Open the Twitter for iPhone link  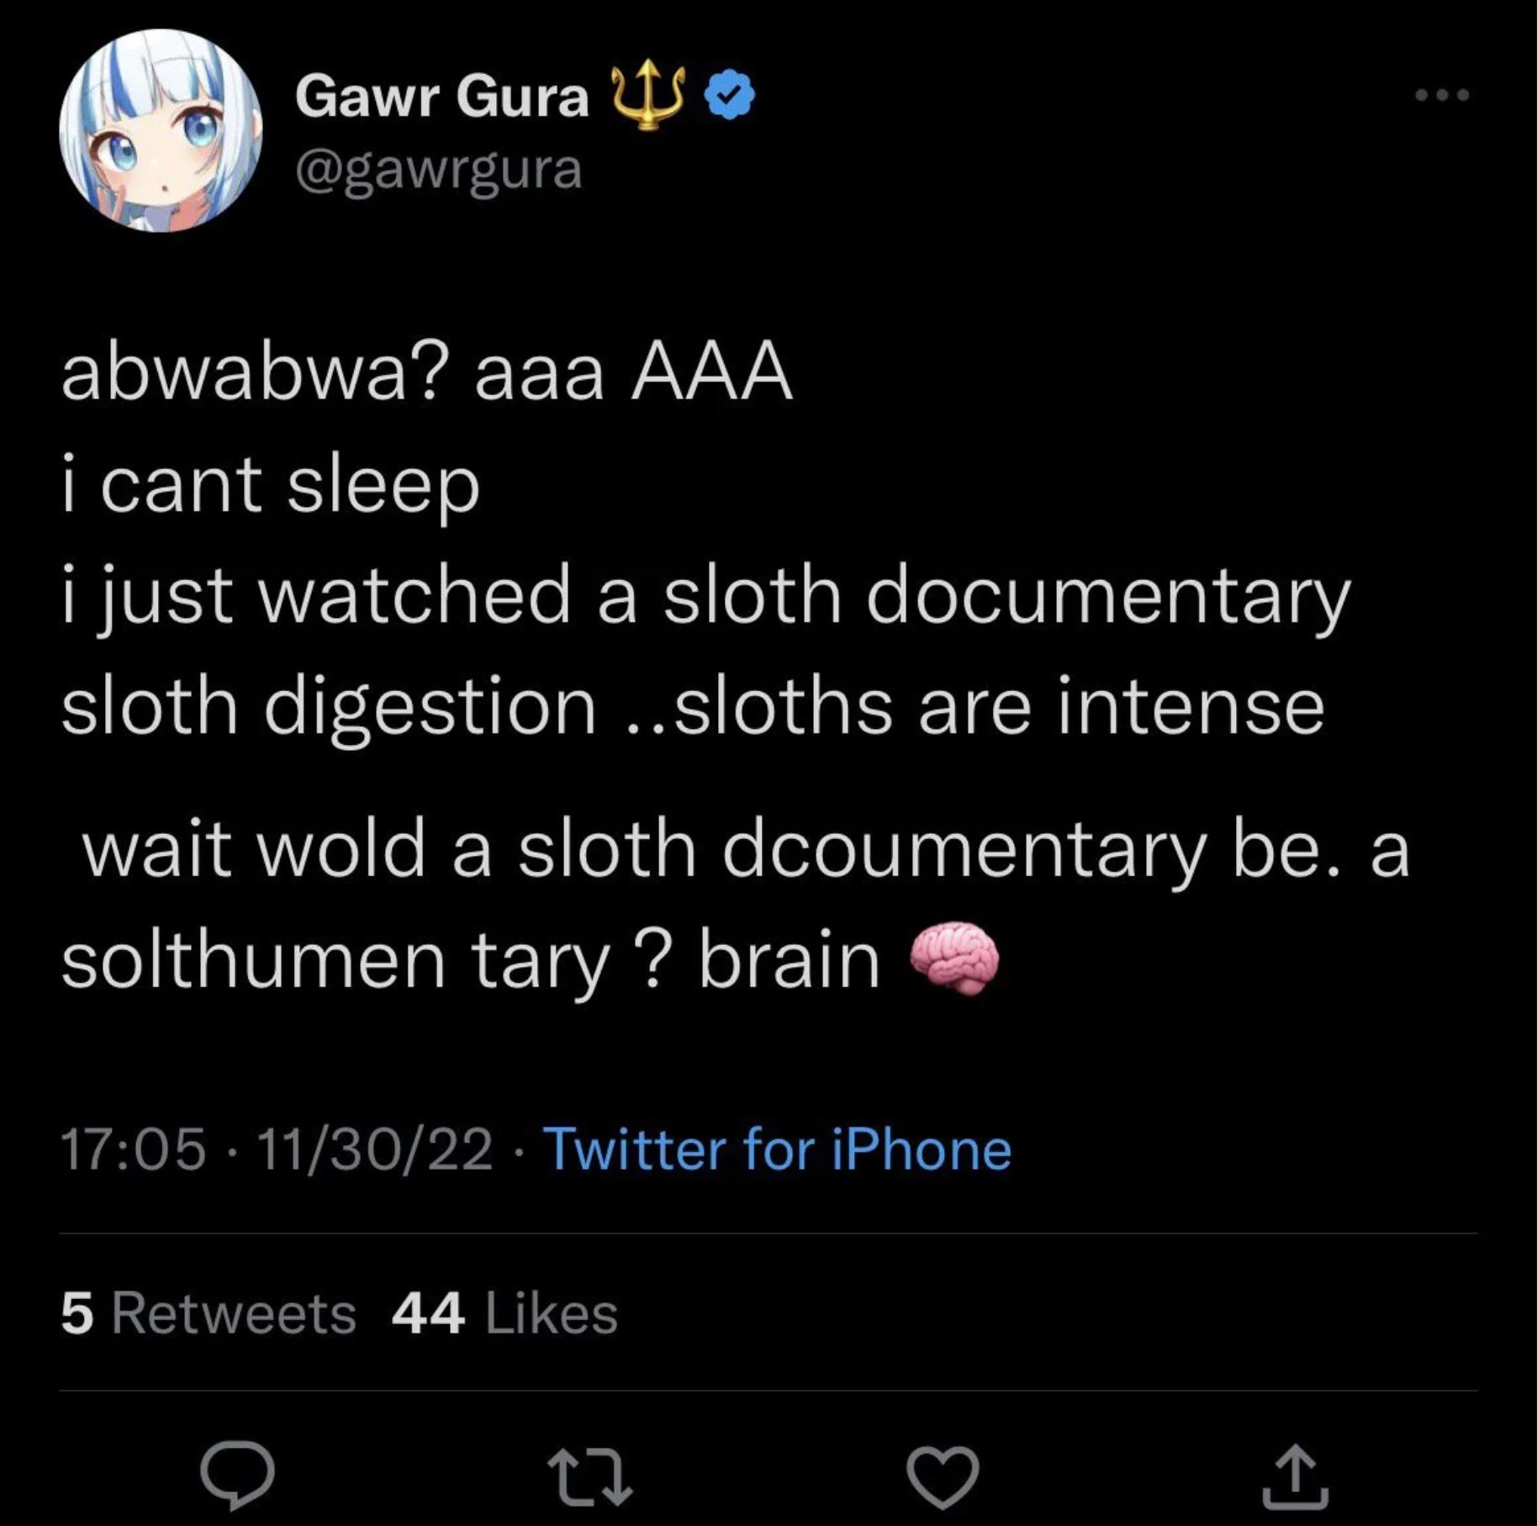[x=778, y=1149]
